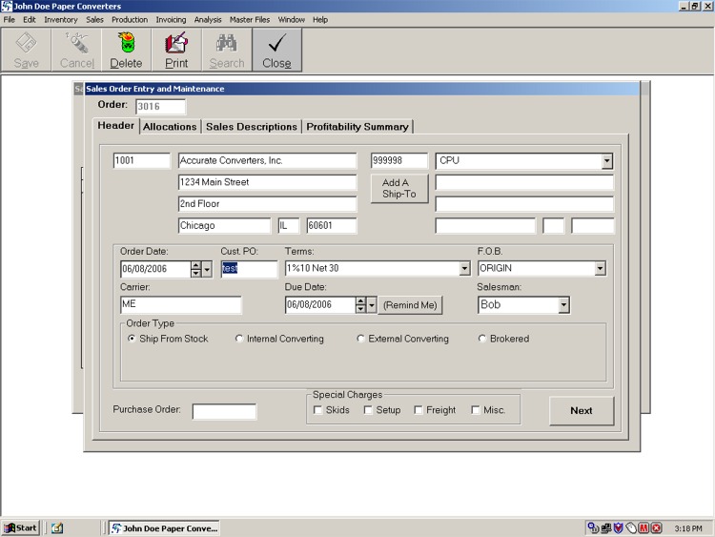Click the Order number field 3016
The height and width of the screenshot is (537, 715).
point(160,107)
